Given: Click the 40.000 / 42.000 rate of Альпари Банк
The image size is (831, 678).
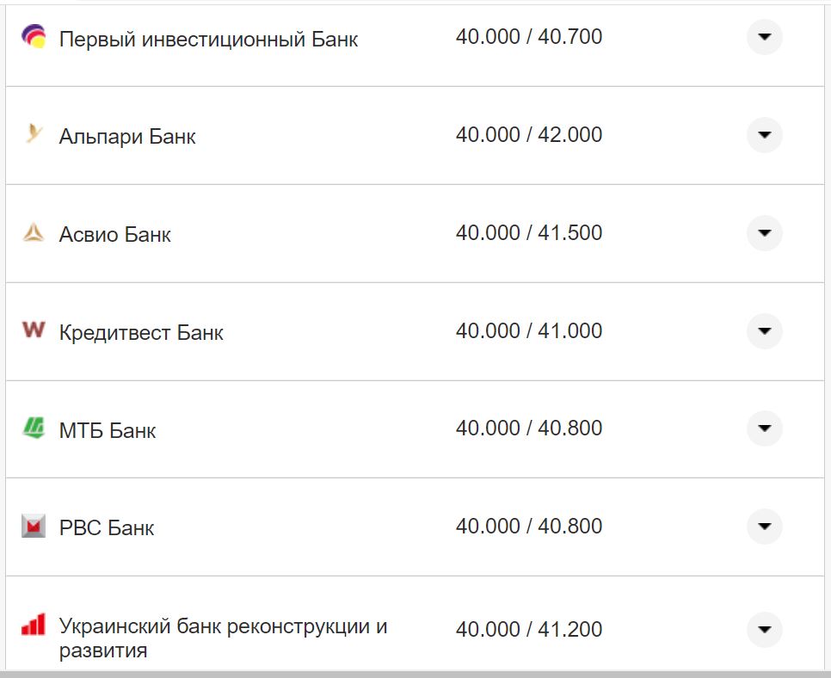Looking at the screenshot, I should point(530,134).
